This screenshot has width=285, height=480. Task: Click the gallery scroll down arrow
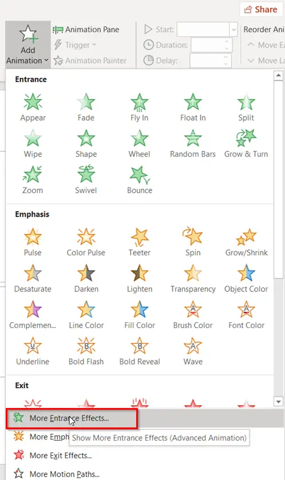pyautogui.click(x=278, y=401)
